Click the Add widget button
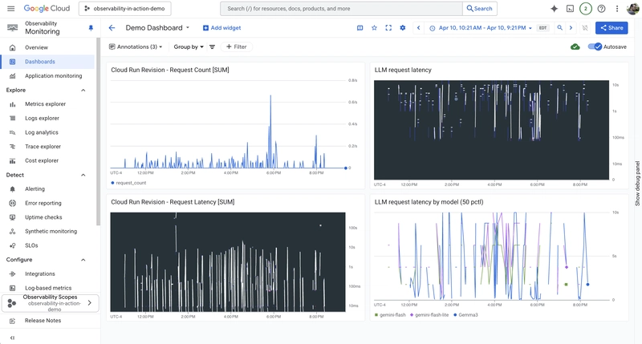This screenshot has height=344, width=642. [221, 27]
